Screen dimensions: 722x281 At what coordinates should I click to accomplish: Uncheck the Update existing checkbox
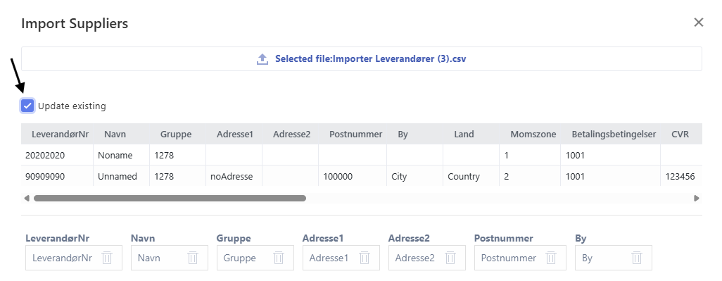(27, 106)
